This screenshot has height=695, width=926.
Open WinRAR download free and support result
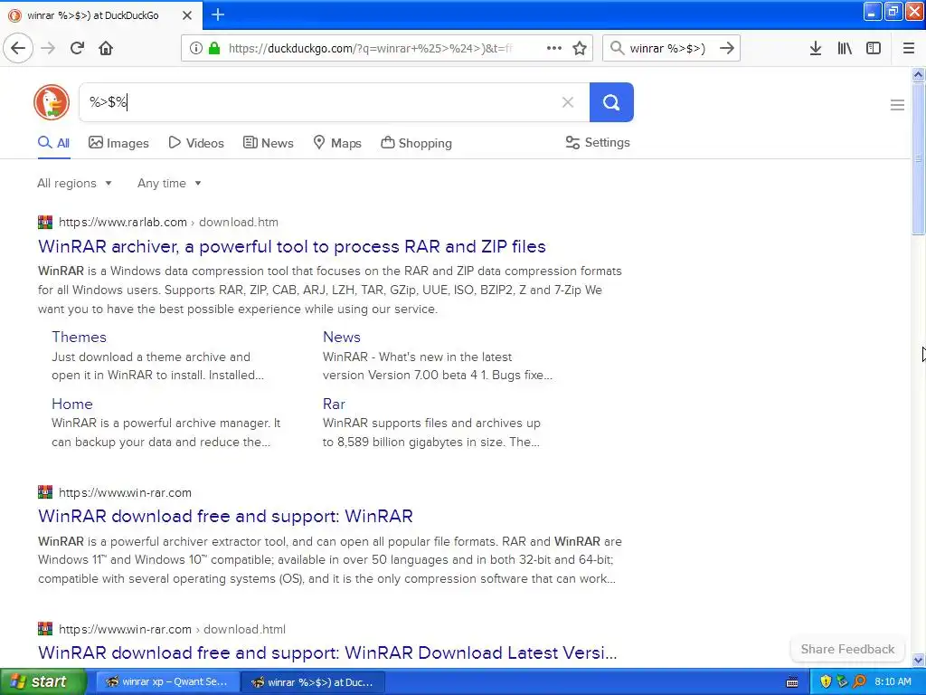225,516
